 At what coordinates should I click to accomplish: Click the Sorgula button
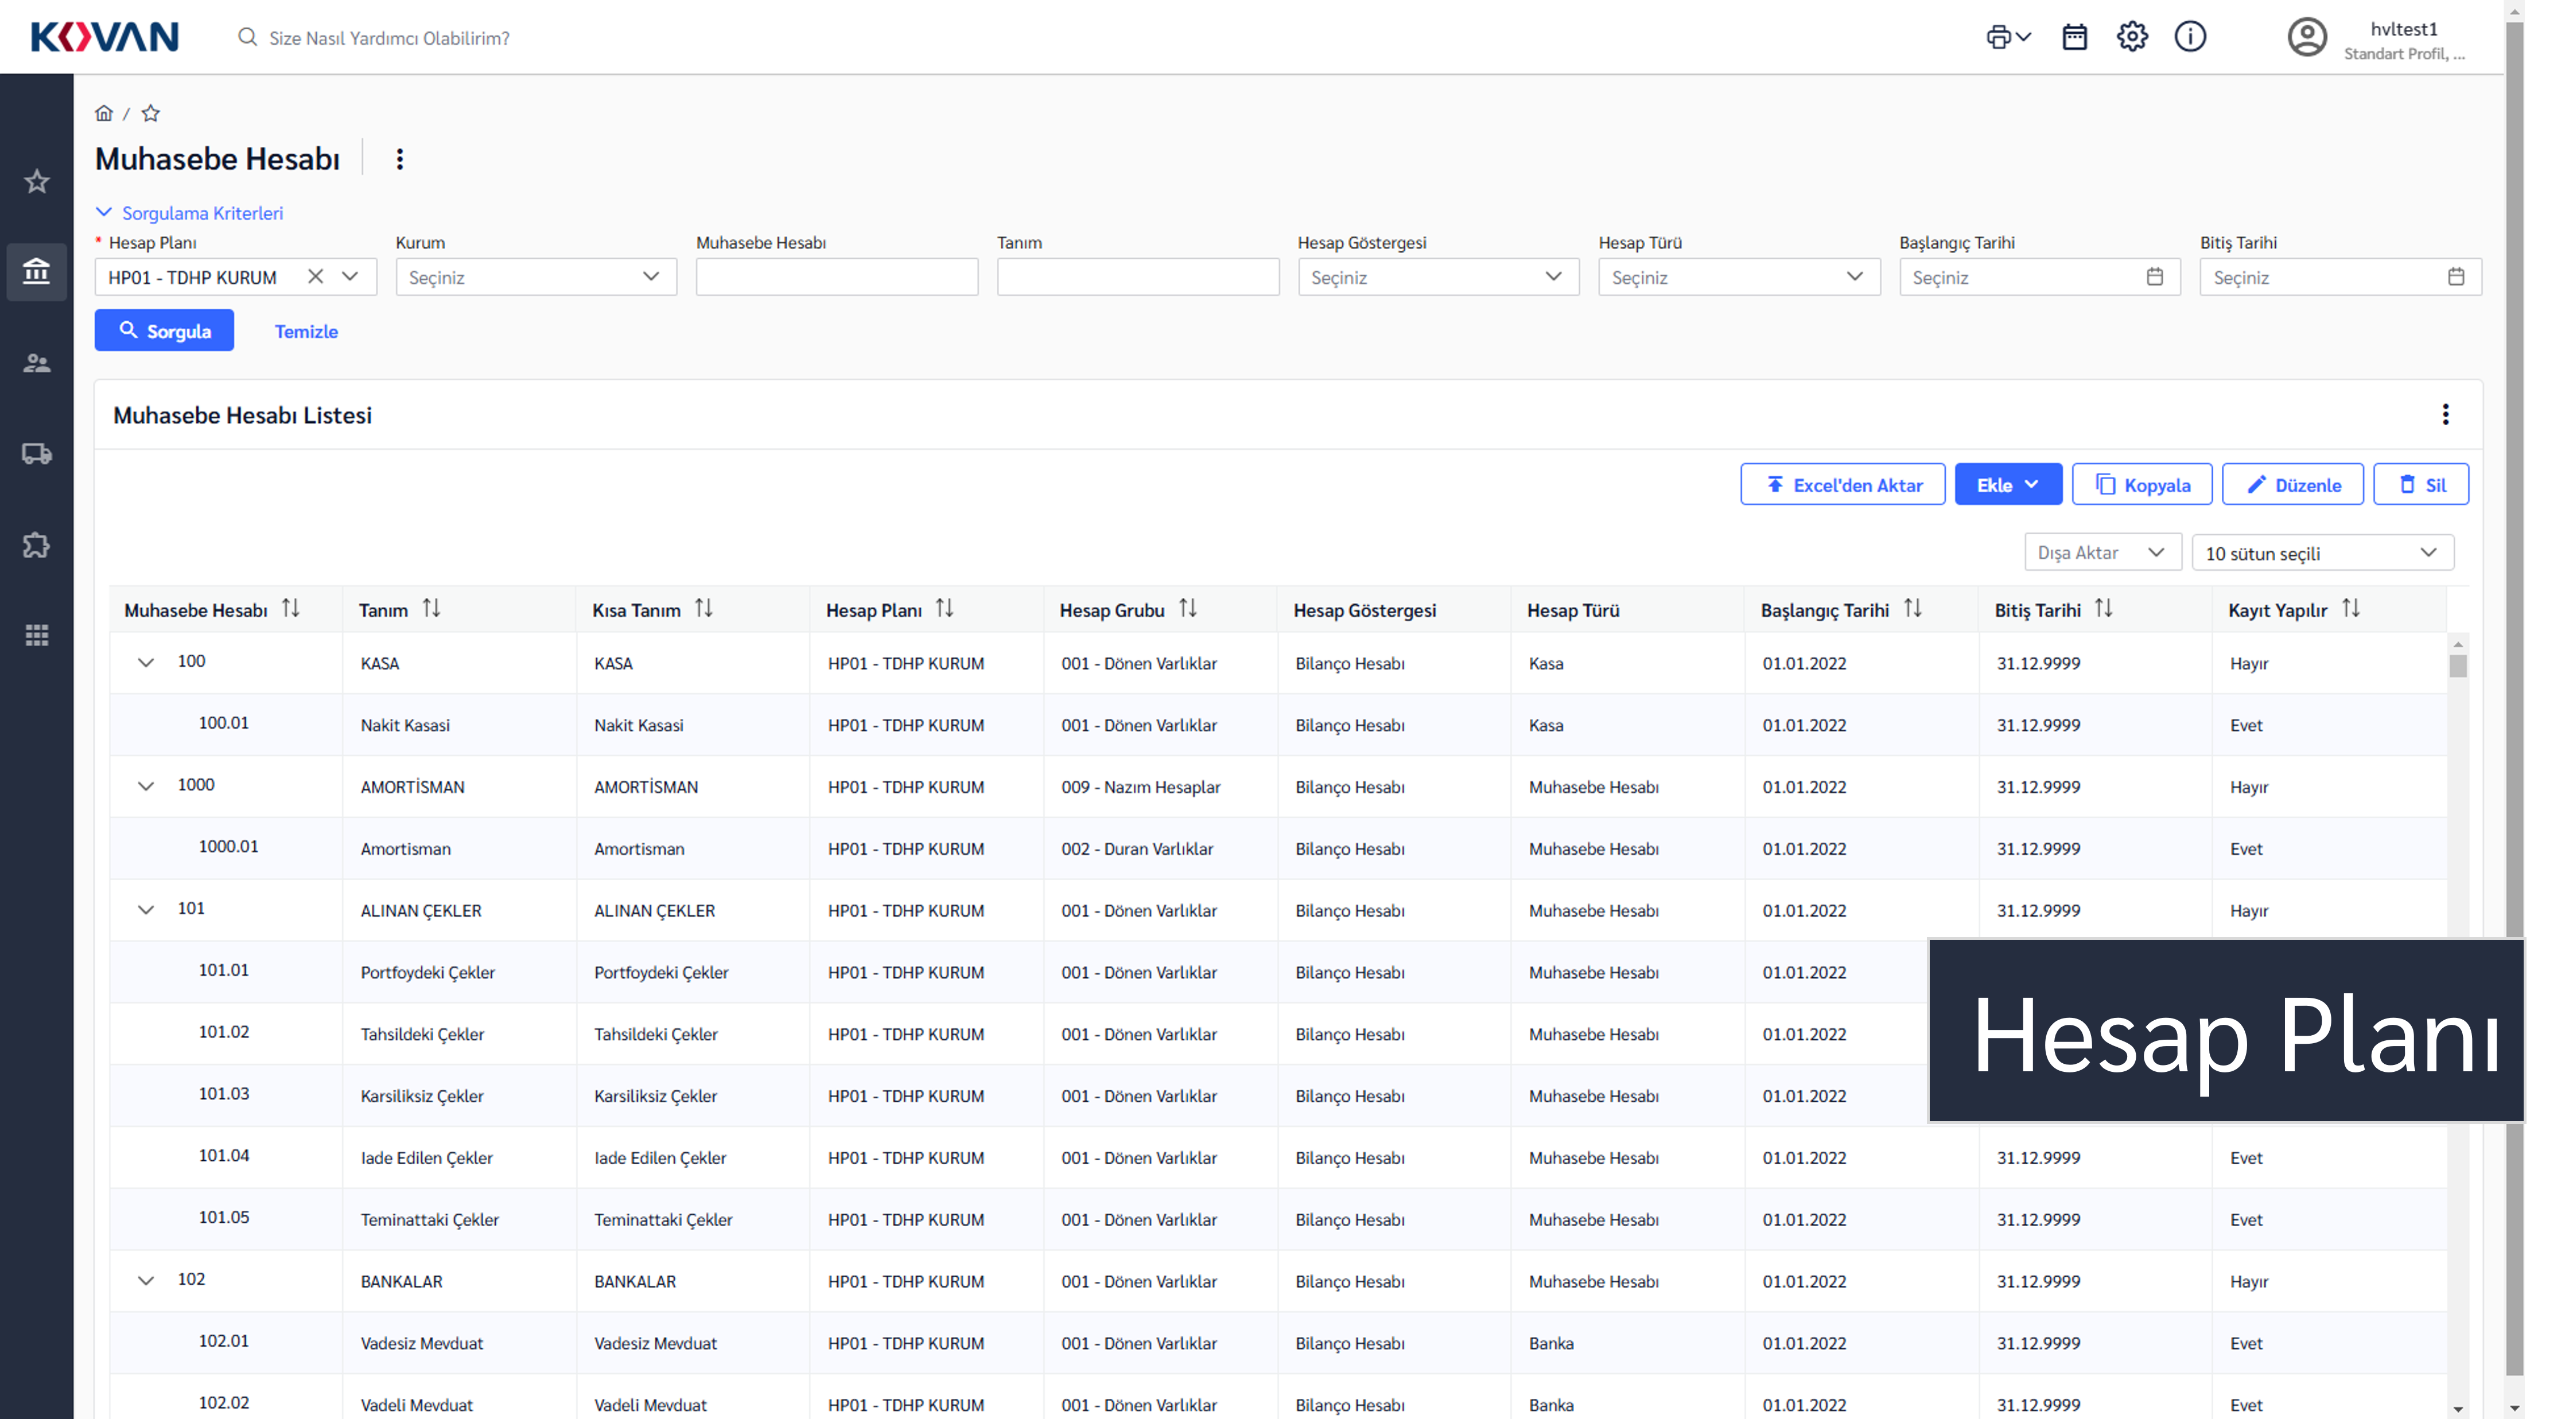click(165, 331)
